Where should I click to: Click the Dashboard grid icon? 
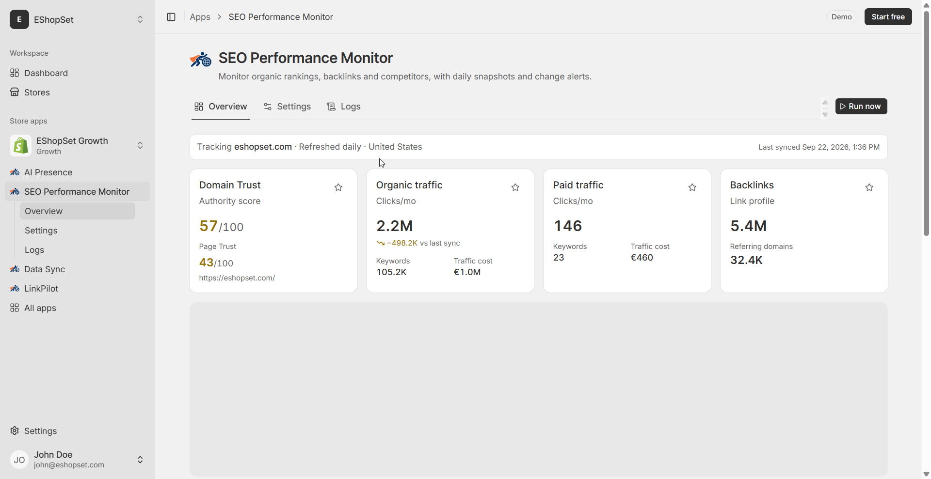pos(15,73)
